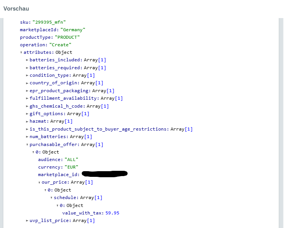Expand the ghs_chemical_h_code array
Viewport: 284px width, 228px height.
[27, 106]
